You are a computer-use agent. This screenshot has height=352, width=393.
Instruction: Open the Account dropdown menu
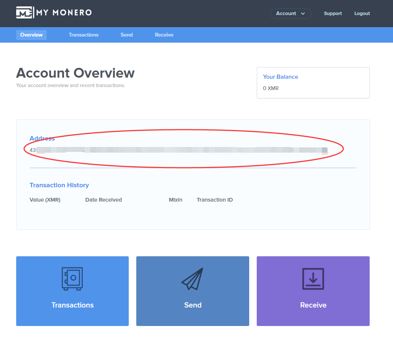(x=291, y=14)
